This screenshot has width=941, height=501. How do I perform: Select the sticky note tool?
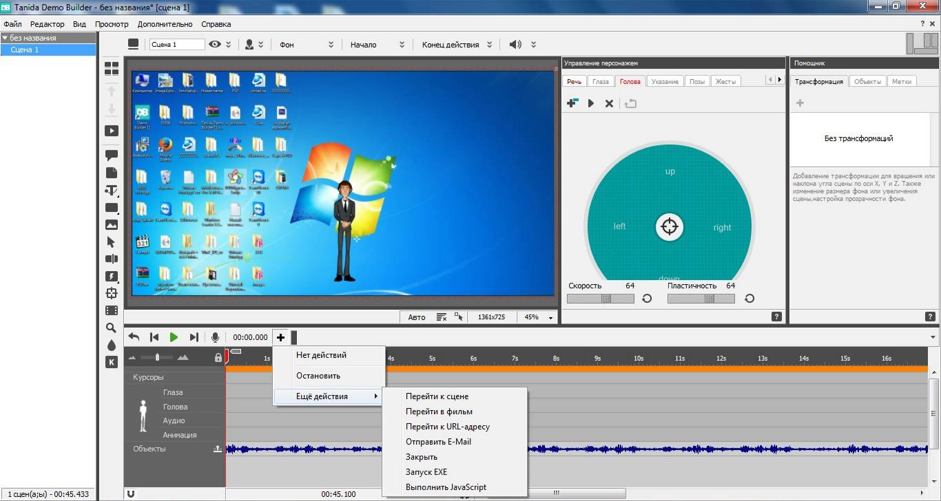pyautogui.click(x=111, y=173)
